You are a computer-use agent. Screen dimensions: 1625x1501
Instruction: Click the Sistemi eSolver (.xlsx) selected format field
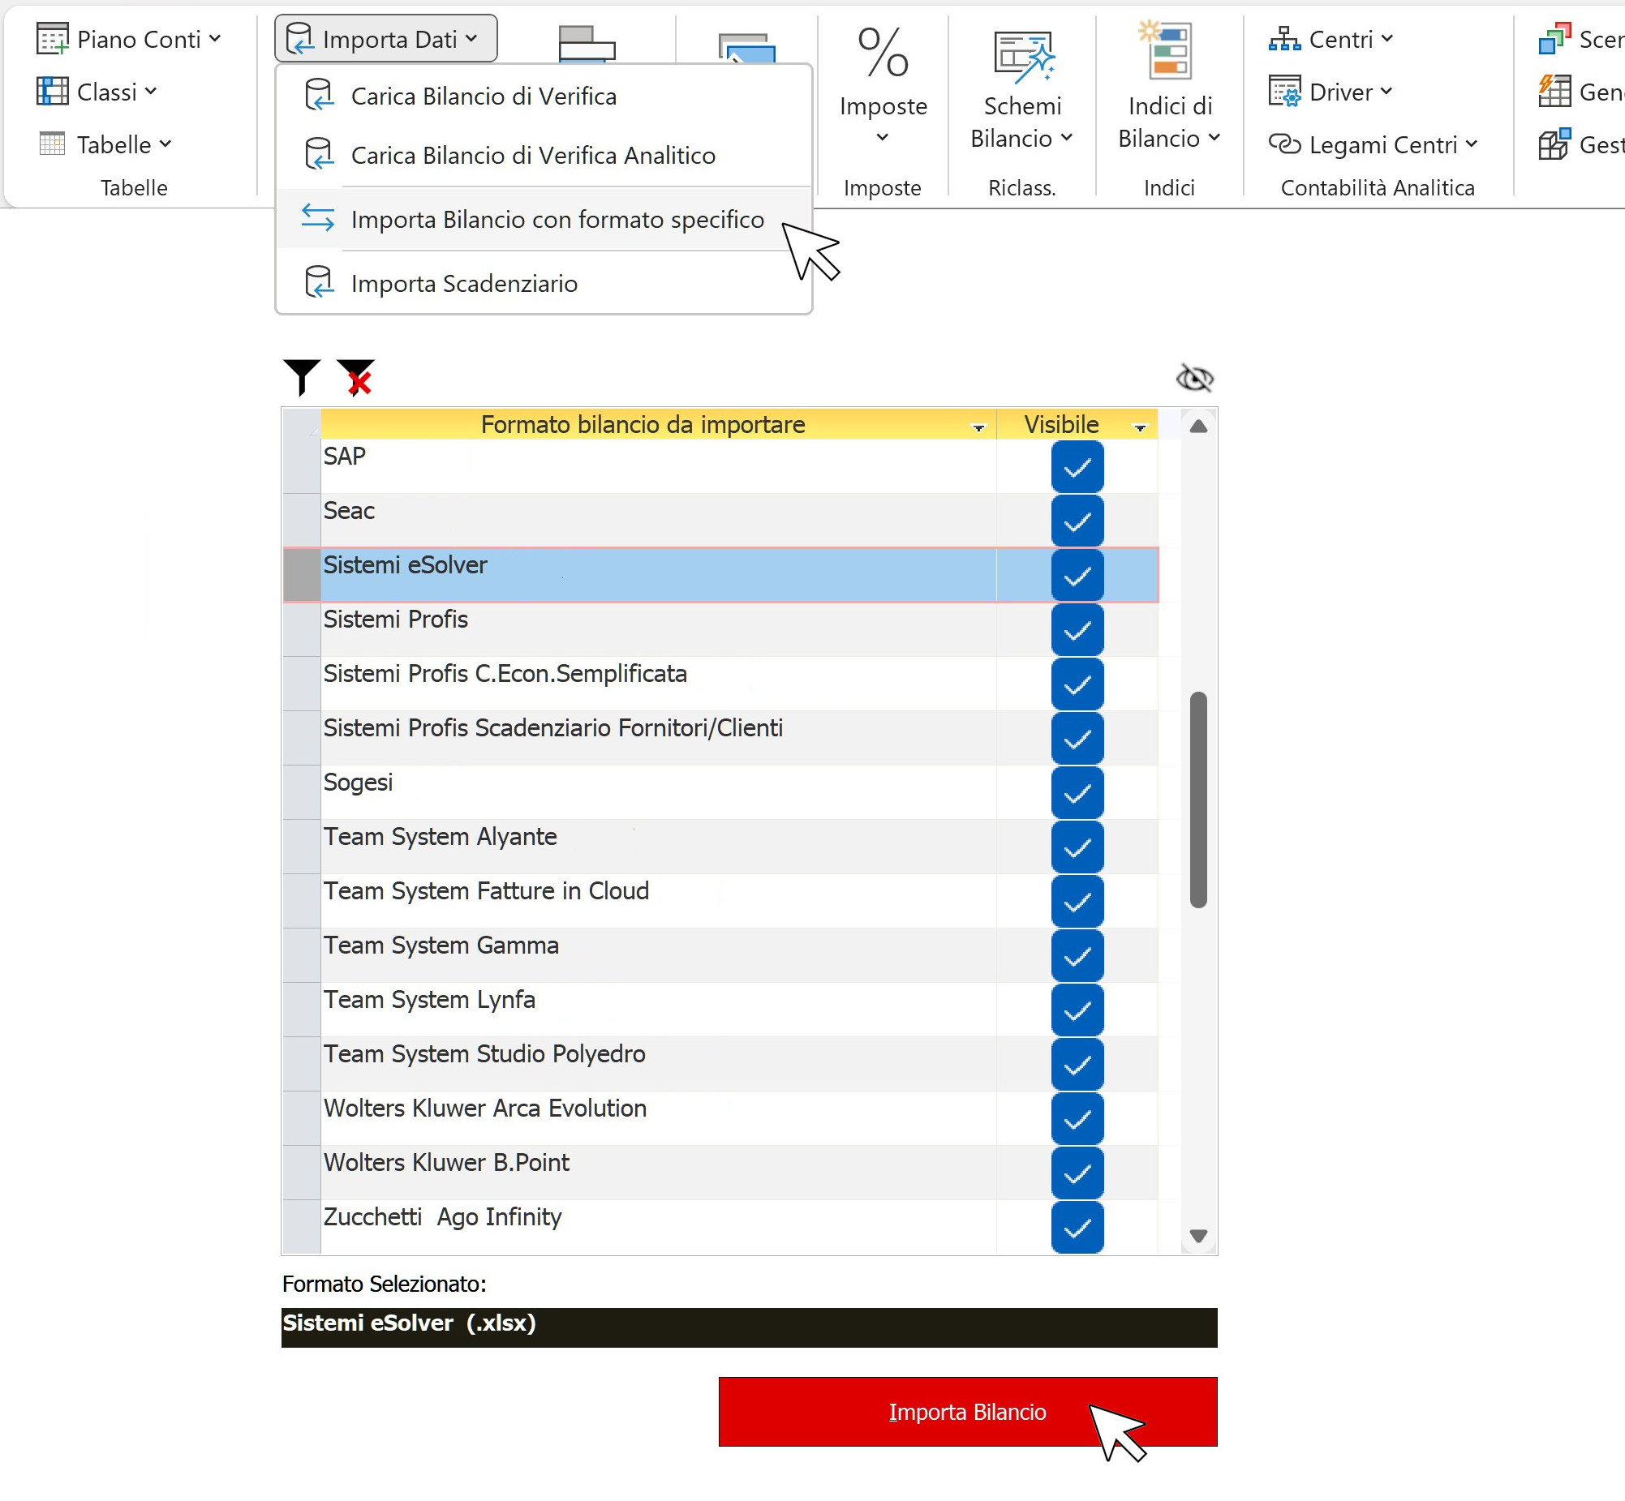coord(749,1327)
